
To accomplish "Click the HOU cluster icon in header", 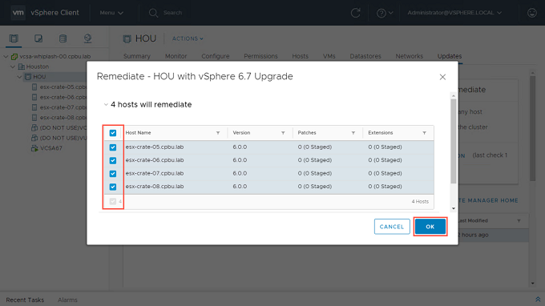I will (127, 38).
